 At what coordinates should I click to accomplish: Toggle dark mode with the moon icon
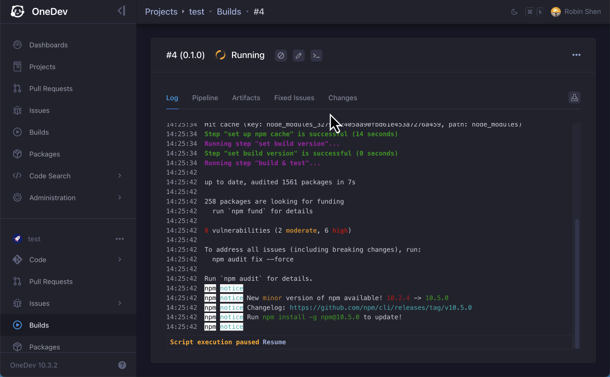tap(514, 11)
